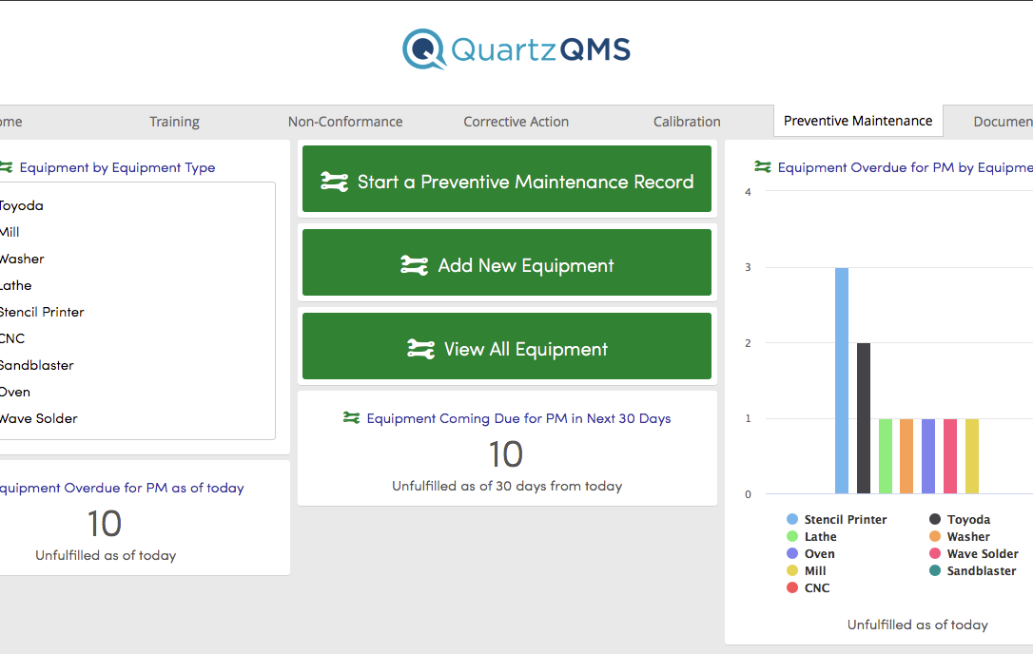Viewport: 1033px width, 654px height.
Task: Open Equipment Coming Due for PM in Next 30 Days
Action: click(518, 418)
